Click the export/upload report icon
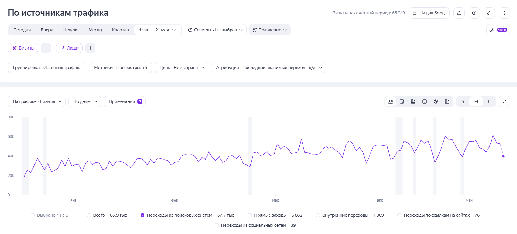Image resolution: width=517 pixels, height=234 pixels. pyautogui.click(x=459, y=13)
